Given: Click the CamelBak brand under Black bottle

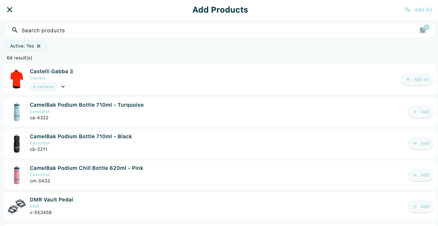Looking at the screenshot, I should point(40,143).
